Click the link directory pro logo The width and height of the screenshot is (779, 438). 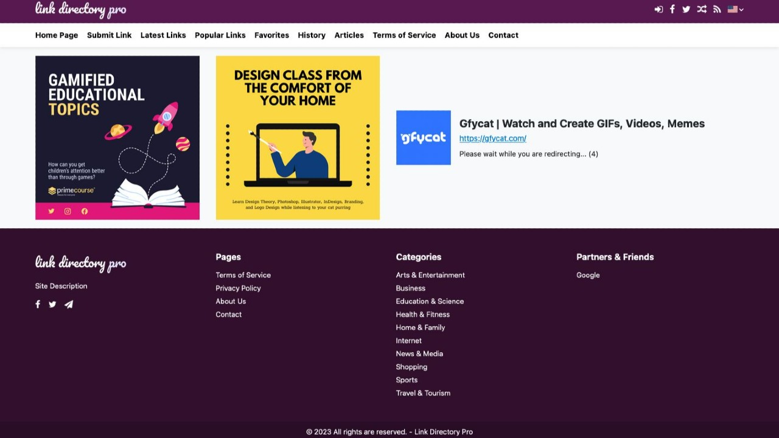click(x=80, y=10)
